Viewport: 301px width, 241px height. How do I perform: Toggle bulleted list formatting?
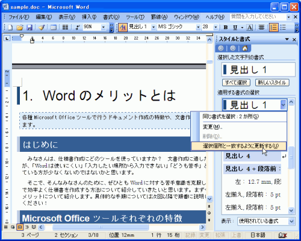[x=283, y=27]
